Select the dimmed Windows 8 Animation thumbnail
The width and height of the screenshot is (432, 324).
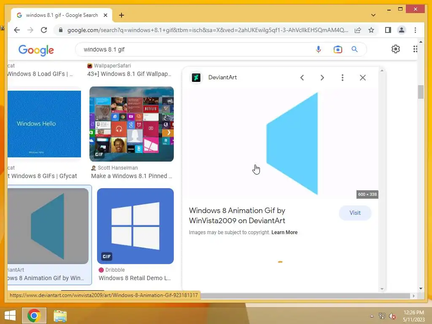pos(48,226)
